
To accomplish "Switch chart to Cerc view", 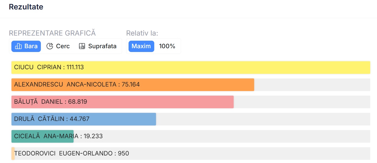I will pos(58,46).
